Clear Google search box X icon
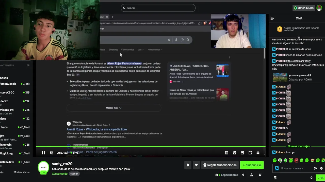 pyautogui.click(x=169, y=40)
